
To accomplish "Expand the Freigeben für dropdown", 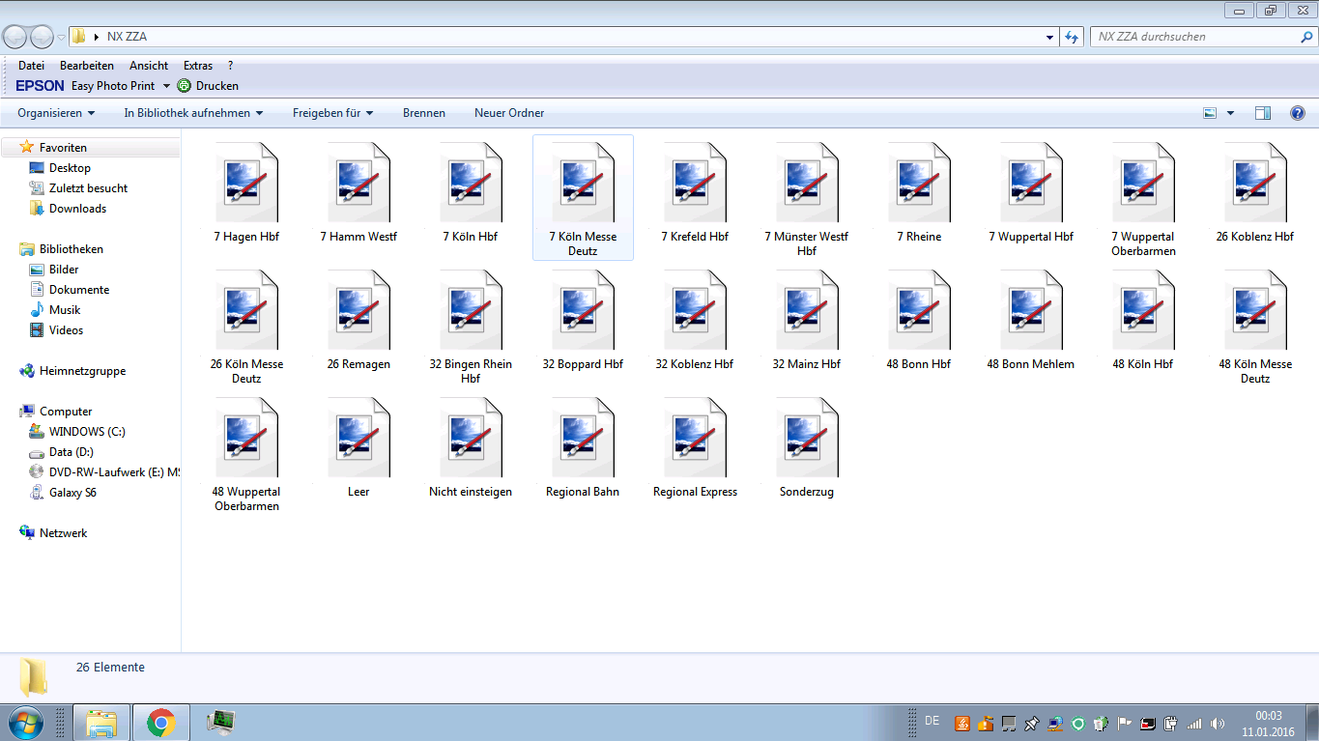I will tap(333, 113).
